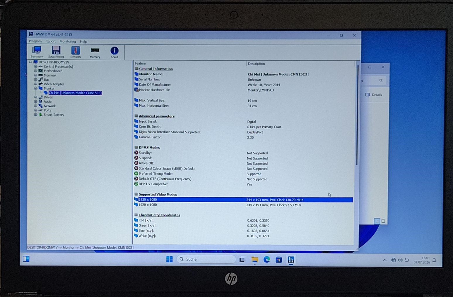Click the volume speaker tray icon
Image resolution: width=453 pixels, height=297 pixels.
pyautogui.click(x=400, y=260)
